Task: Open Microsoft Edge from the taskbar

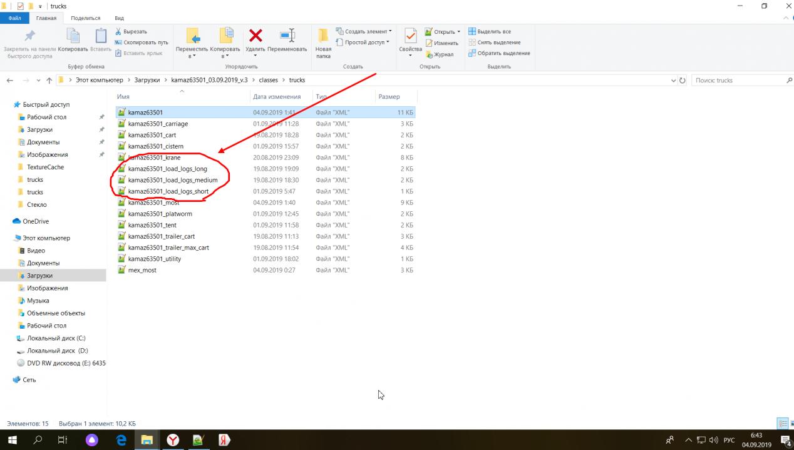Action: tap(121, 440)
